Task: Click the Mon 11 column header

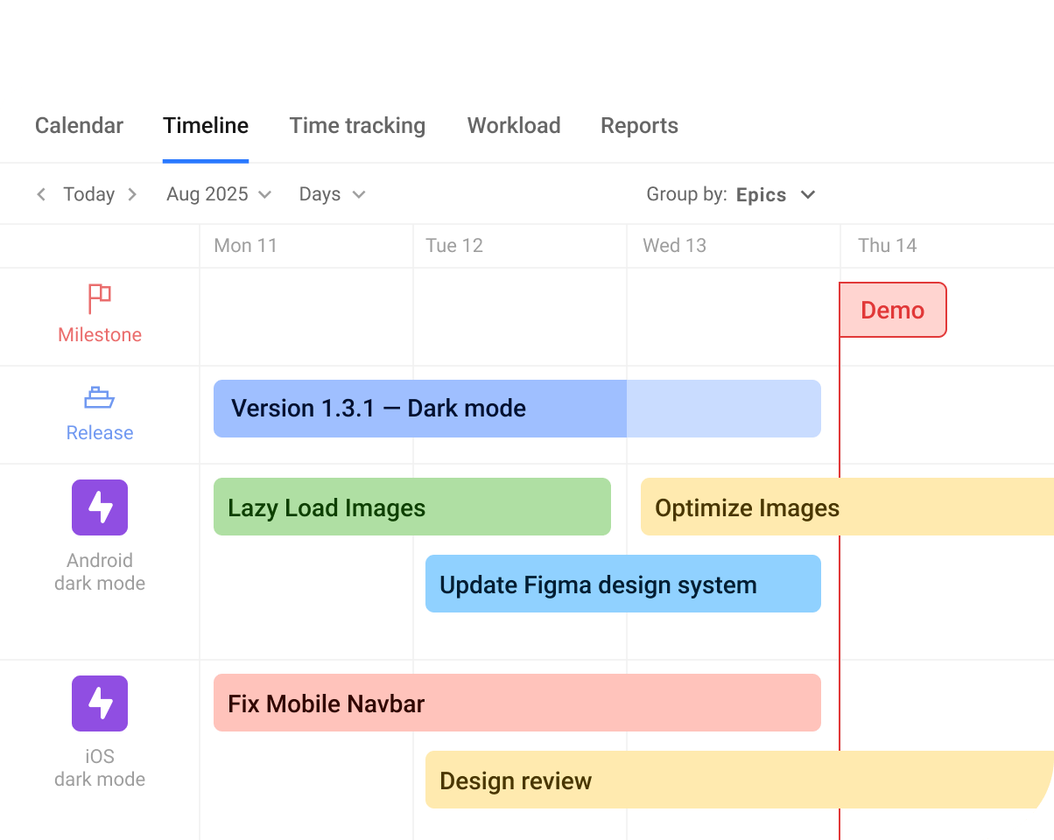Action: (246, 246)
